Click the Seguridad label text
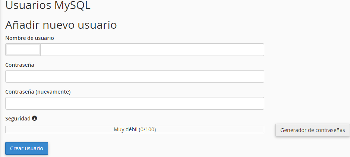This screenshot has width=350, height=157. click(18, 119)
